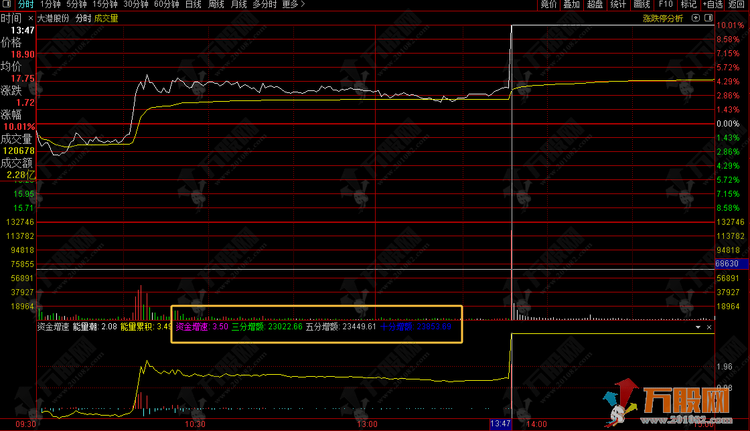Open the 画线 drawing tool
The width and height of the screenshot is (750, 431).
642,5
